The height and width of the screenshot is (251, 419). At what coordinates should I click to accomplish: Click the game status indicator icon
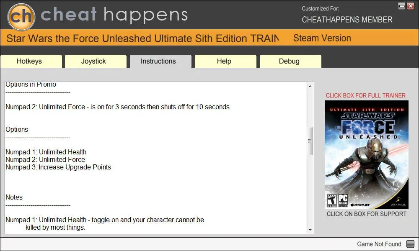tap(410, 244)
